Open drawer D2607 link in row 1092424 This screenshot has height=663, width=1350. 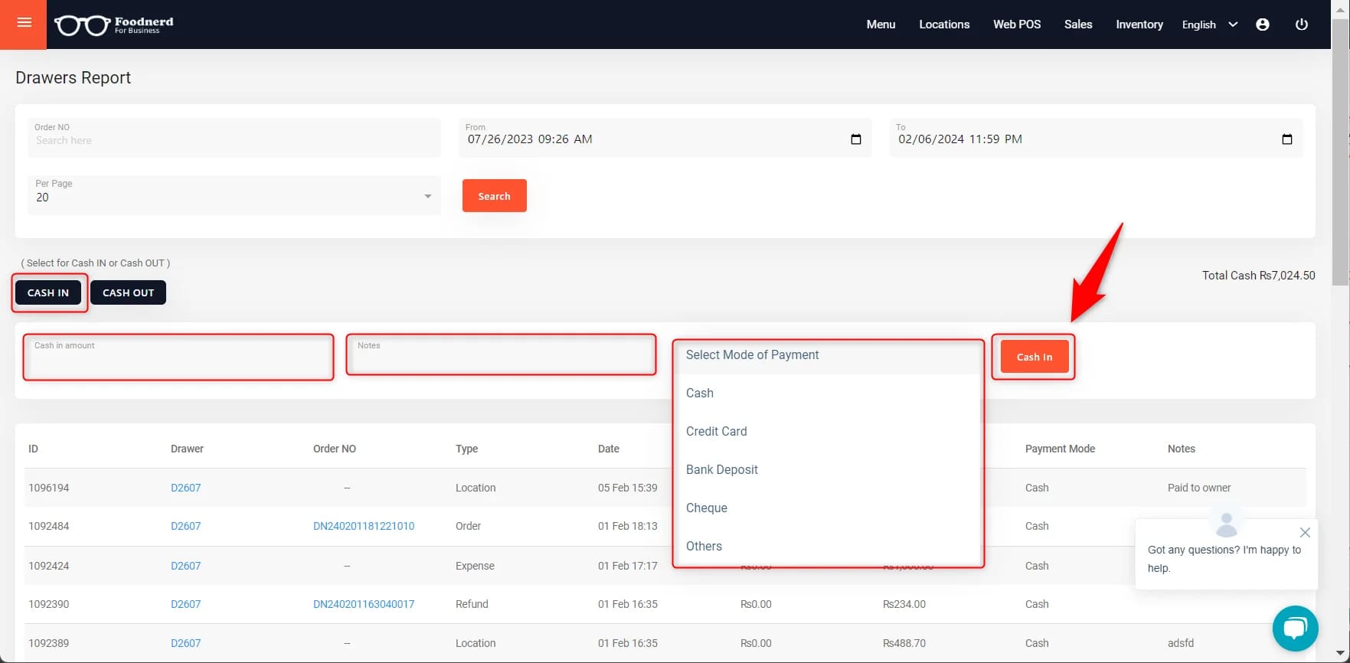tap(185, 566)
